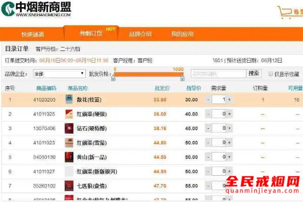303x202 pixels.
Task: Click the shopping cart icon
Action: tap(284, 12)
